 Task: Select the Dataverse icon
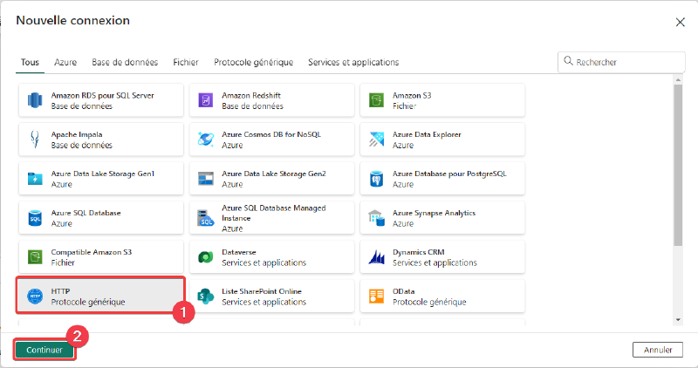click(206, 256)
